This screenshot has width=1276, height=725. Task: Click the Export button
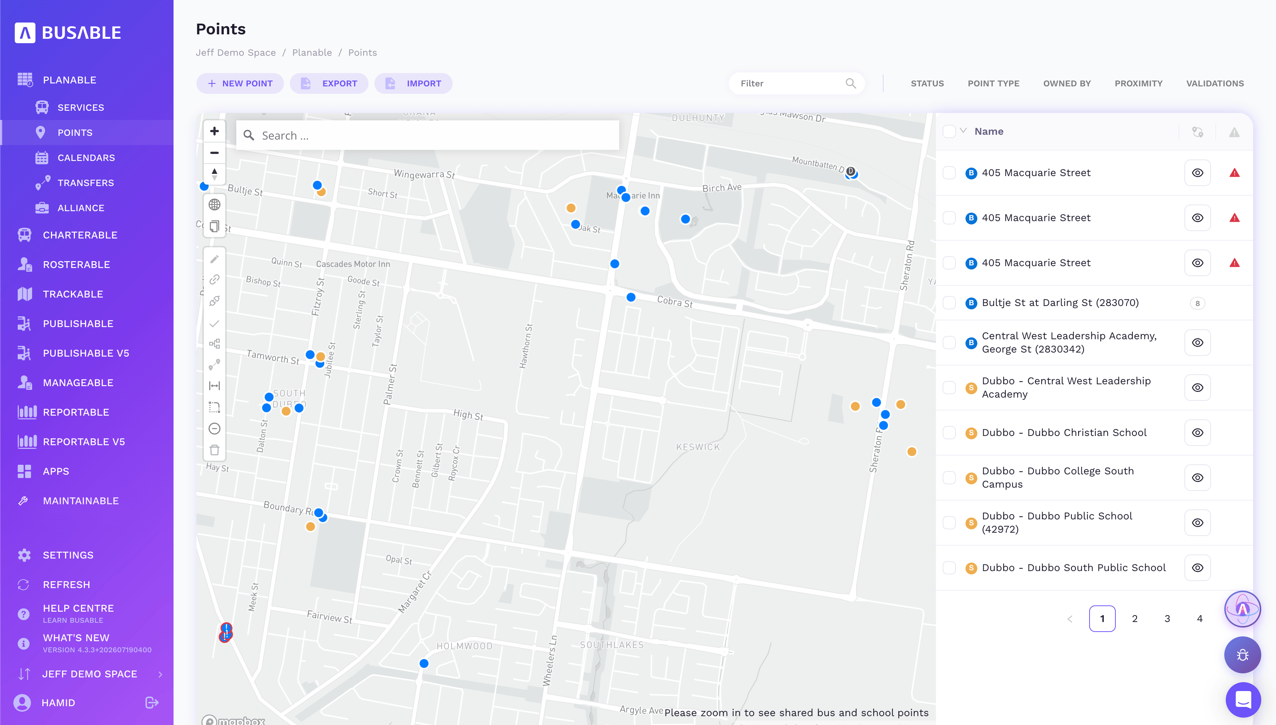tap(329, 84)
